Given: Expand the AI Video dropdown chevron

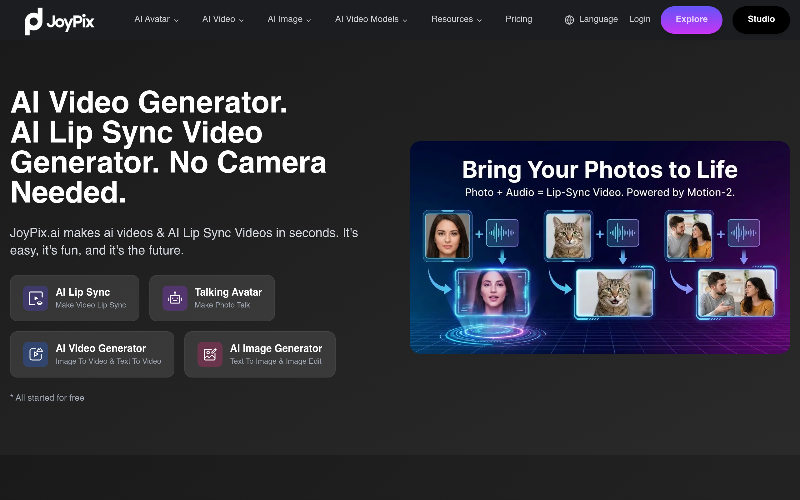Looking at the screenshot, I should pyautogui.click(x=241, y=21).
